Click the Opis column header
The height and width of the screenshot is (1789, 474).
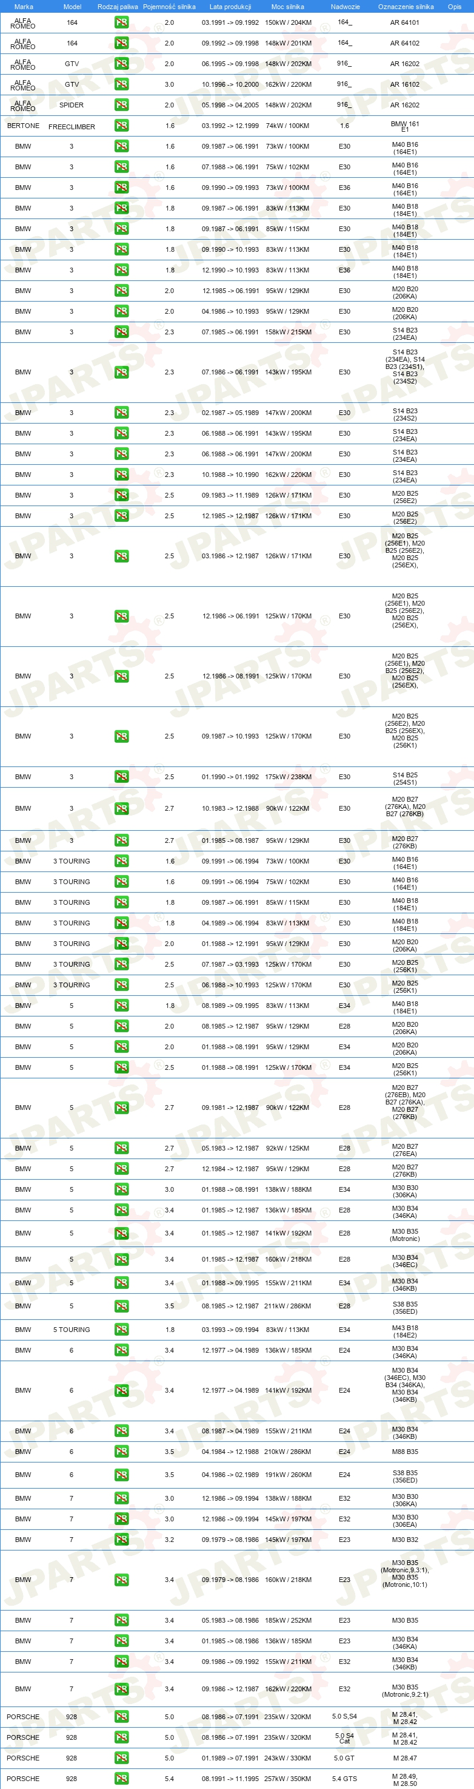coord(455,7)
